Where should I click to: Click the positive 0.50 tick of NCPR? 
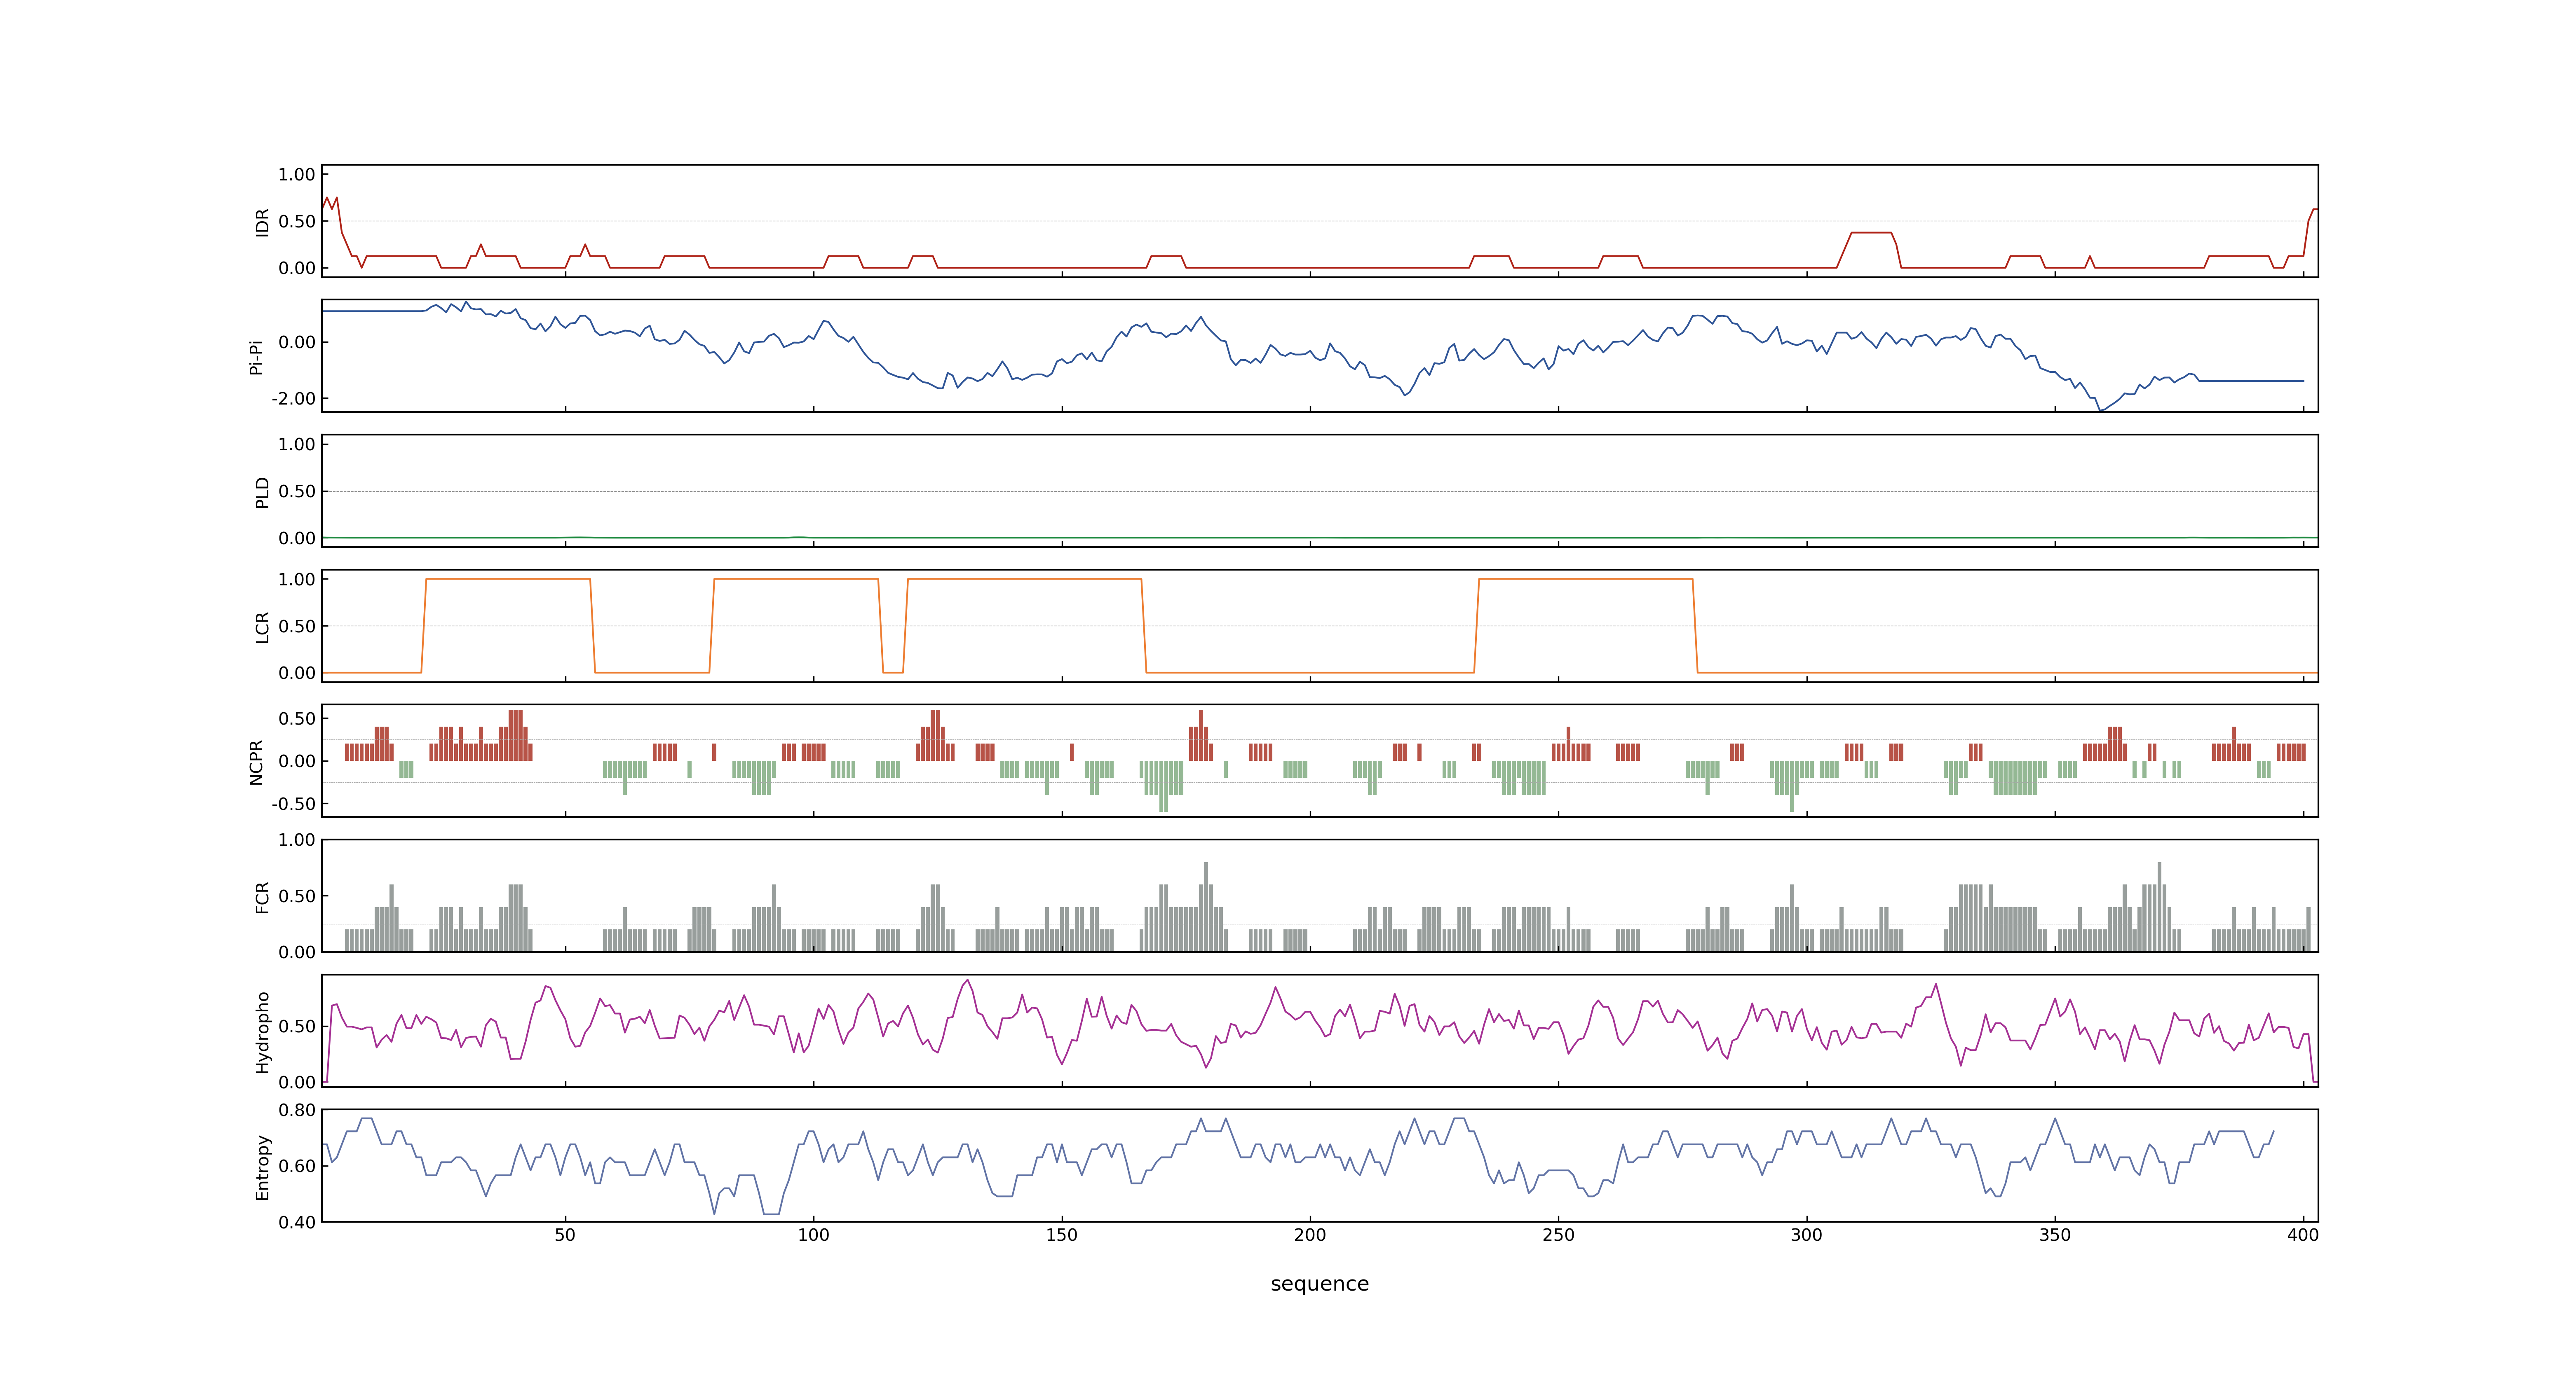pos(297,718)
